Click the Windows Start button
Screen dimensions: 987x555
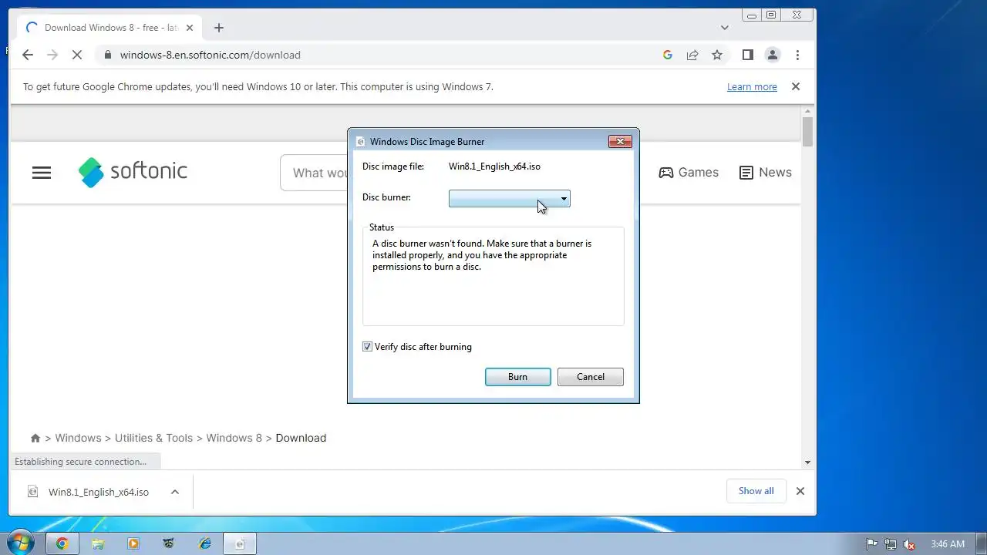pos(19,543)
